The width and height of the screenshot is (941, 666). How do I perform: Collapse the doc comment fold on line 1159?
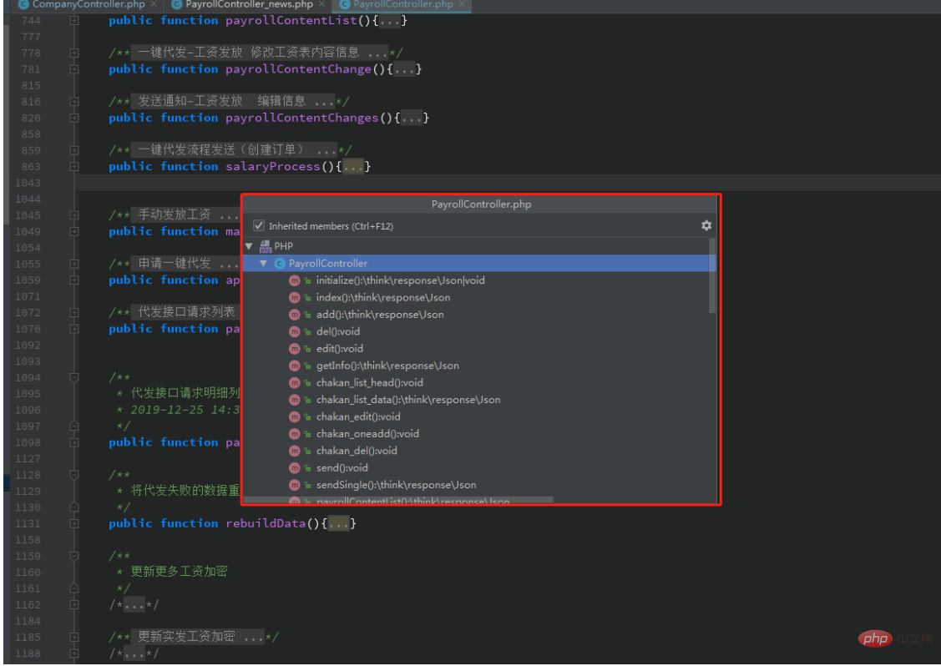pos(73,556)
